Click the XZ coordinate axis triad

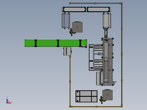pos(9,100)
